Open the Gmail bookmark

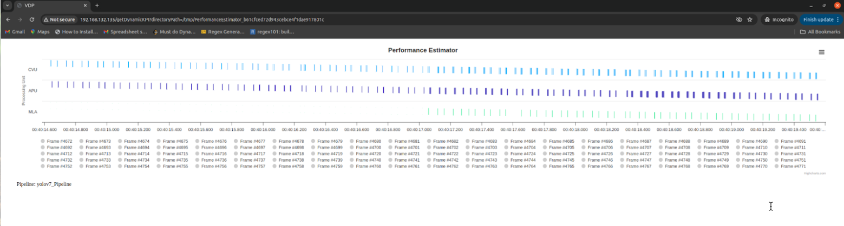click(15, 32)
